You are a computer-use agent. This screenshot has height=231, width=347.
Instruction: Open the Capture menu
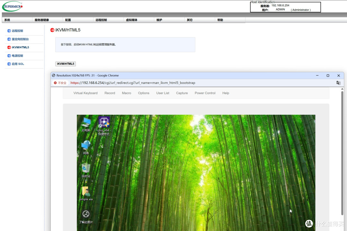click(x=182, y=93)
